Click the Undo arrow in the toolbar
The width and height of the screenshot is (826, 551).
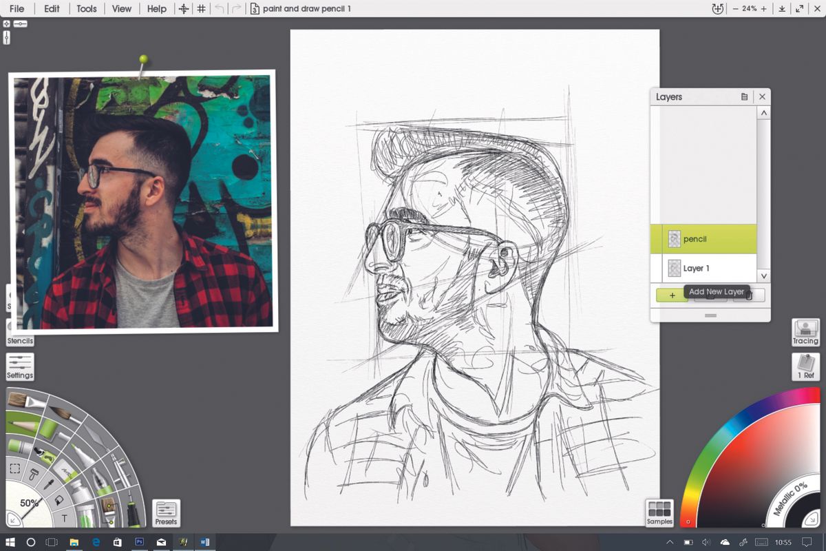click(218, 9)
